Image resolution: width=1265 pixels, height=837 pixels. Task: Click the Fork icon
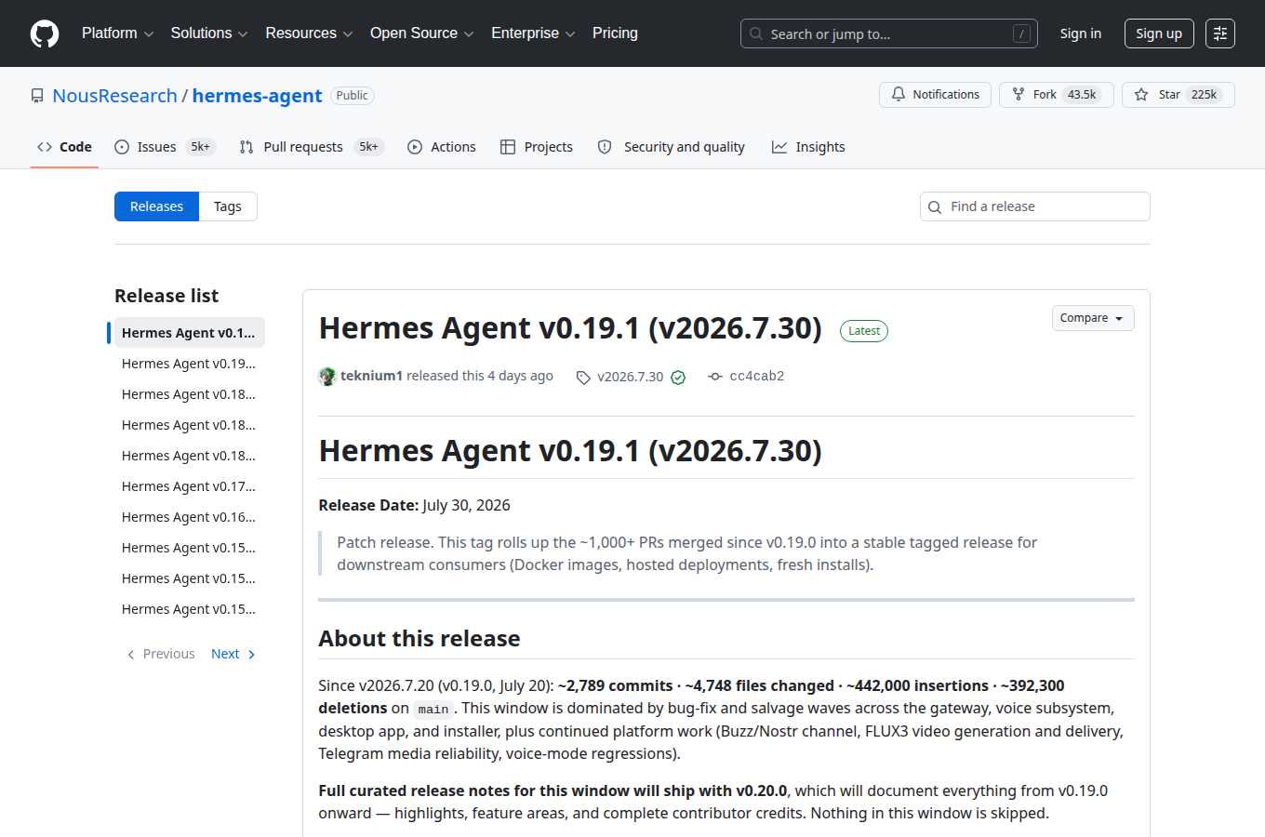pos(1019,95)
